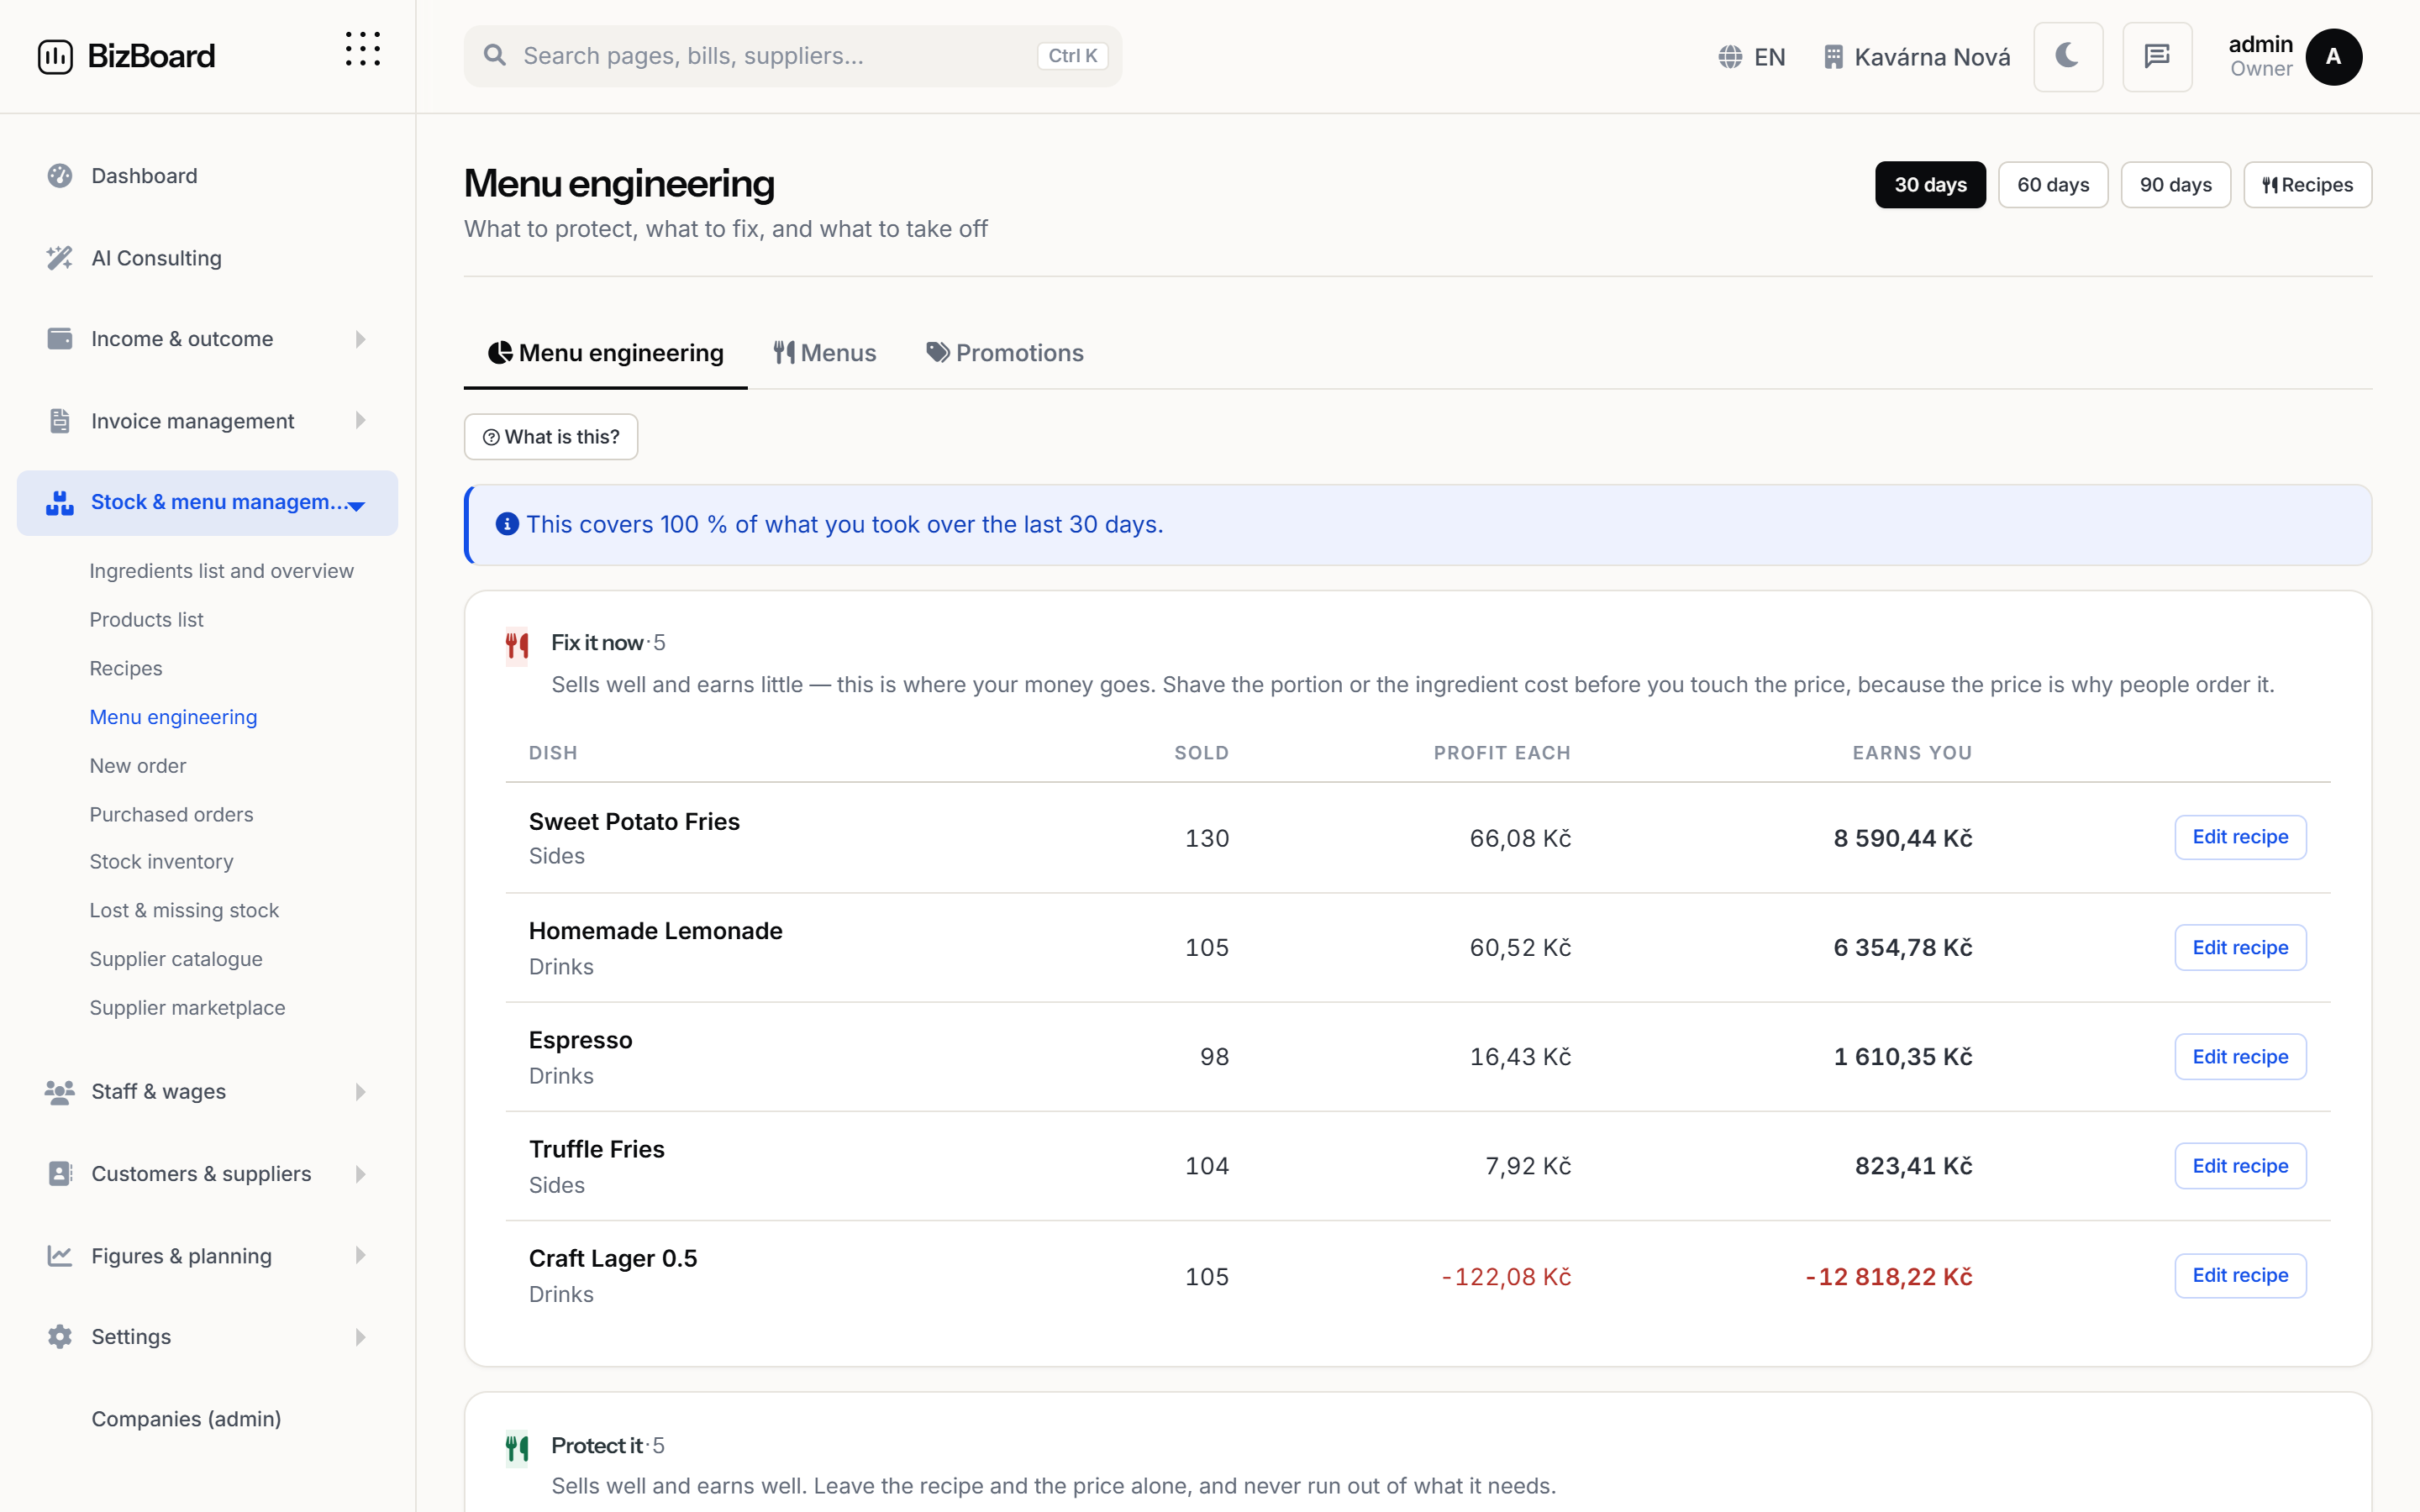2420x1512 pixels.
Task: Collapse Stock & menu management arrow
Action: [356, 506]
